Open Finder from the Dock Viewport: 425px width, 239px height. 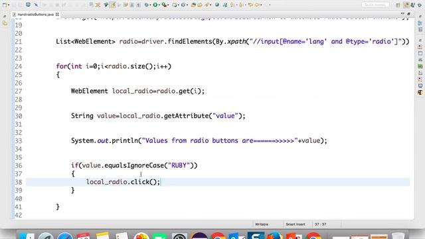coord(27,236)
